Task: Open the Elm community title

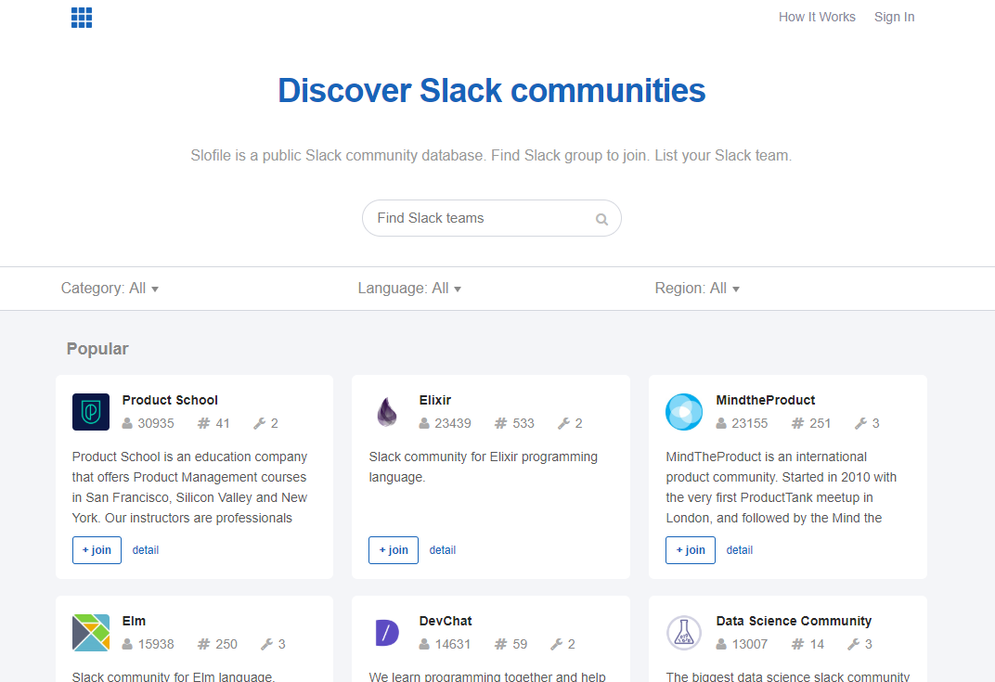Action: [134, 621]
